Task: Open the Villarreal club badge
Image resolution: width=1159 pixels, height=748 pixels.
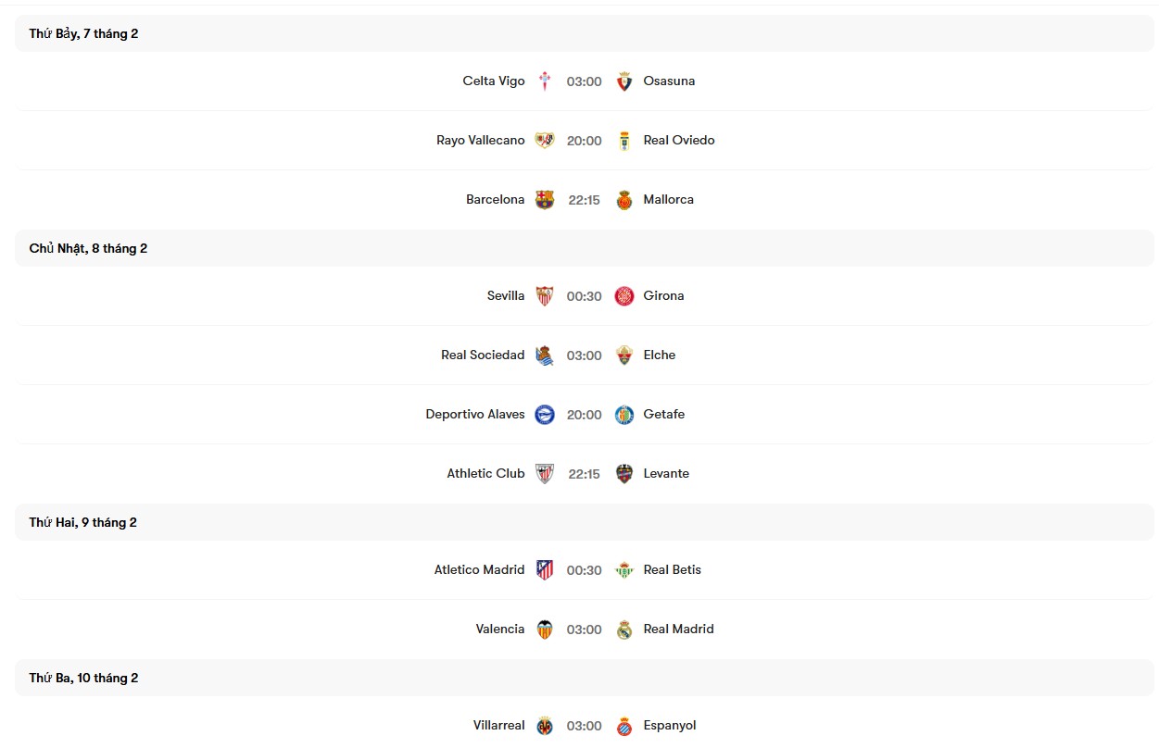Action: (545, 725)
